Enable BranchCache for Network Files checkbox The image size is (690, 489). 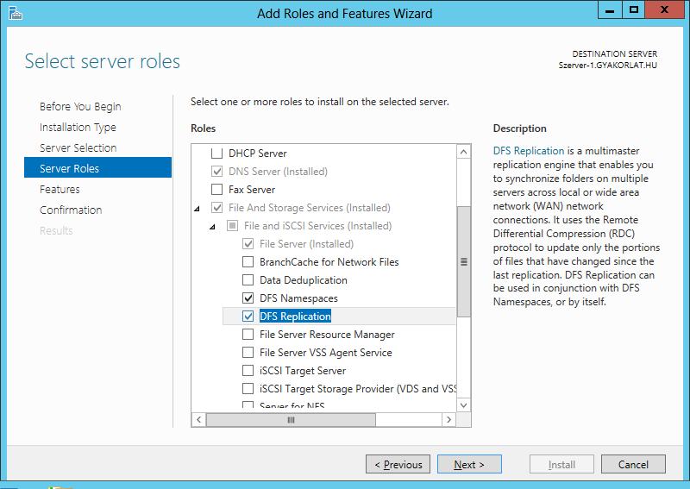tap(248, 262)
